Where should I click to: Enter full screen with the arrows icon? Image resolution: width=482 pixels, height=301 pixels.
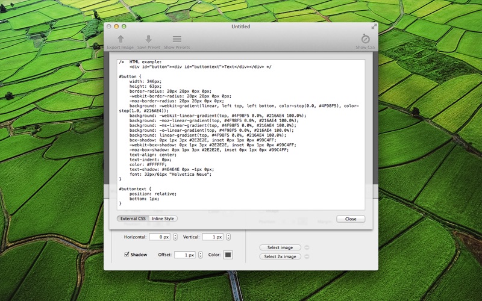coord(374,26)
